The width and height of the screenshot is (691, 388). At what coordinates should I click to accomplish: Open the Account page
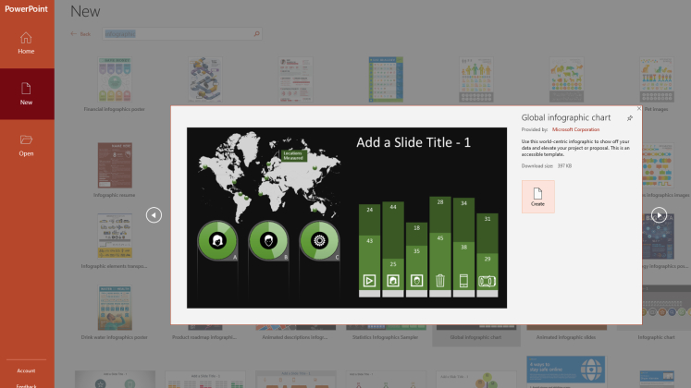point(26,370)
